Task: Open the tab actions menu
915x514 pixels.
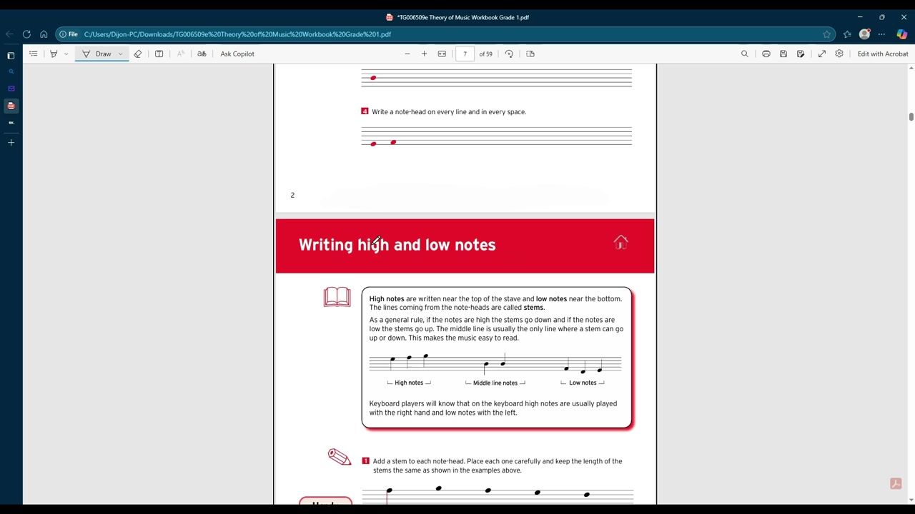Action: [11, 56]
